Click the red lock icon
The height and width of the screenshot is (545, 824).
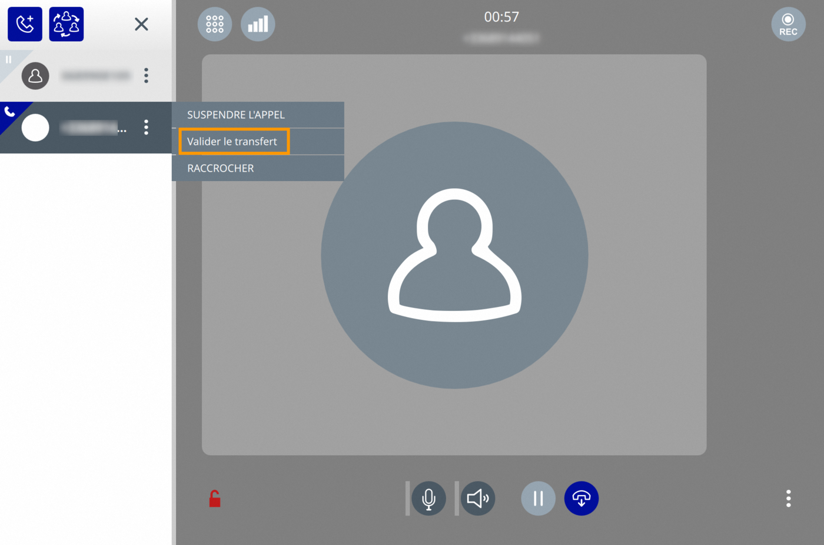[214, 498]
